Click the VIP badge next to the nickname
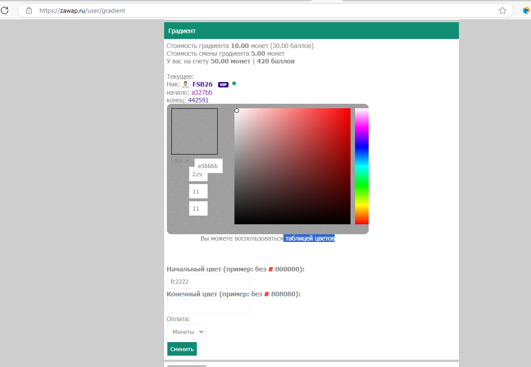Image resolution: width=531 pixels, height=367 pixels. (223, 85)
